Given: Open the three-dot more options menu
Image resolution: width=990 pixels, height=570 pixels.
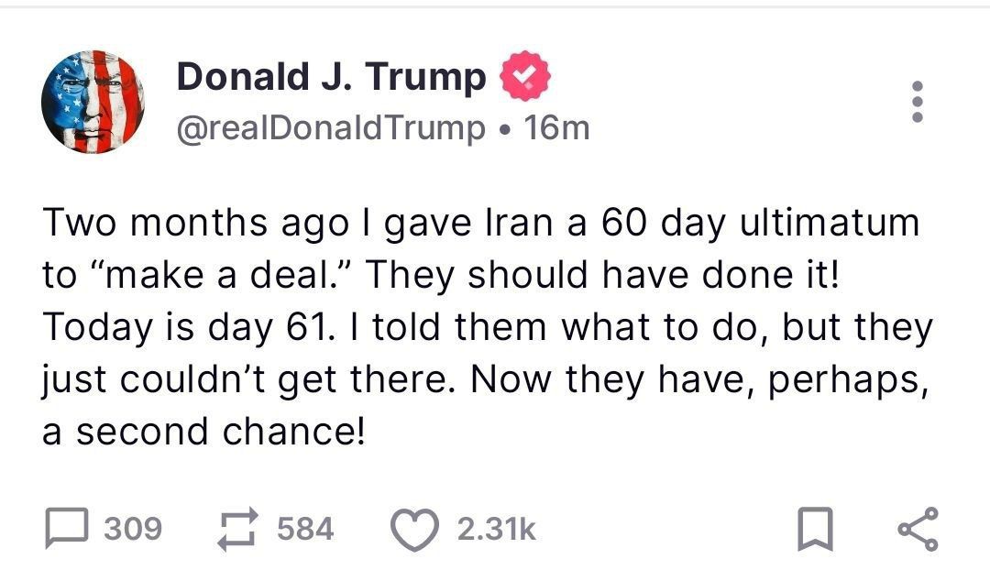Looking at the screenshot, I should coord(918,102).
